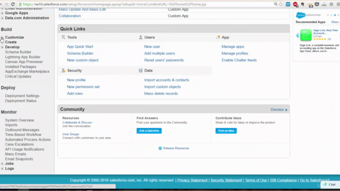Viewport: 340px width, 191px height.
Task: Click the Data section icon
Action: click(140, 71)
